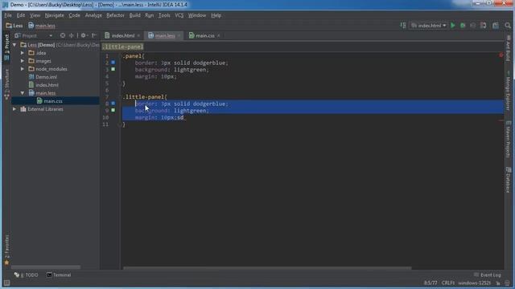Image resolution: width=515 pixels, height=289 pixels.
Task: Open the Event Log
Action: click(488, 275)
